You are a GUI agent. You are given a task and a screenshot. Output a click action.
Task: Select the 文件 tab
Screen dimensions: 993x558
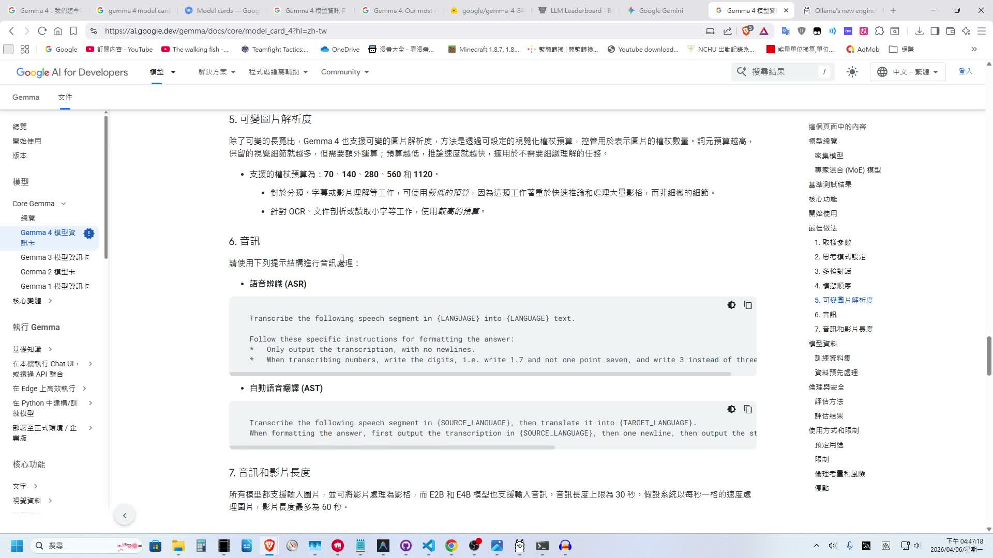(x=65, y=97)
